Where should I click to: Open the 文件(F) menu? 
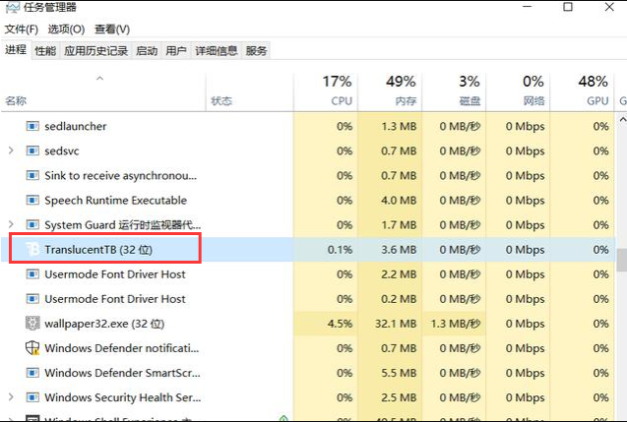point(22,30)
